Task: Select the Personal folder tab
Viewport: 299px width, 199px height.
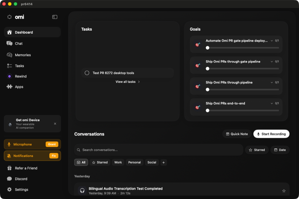Action: click(x=135, y=163)
